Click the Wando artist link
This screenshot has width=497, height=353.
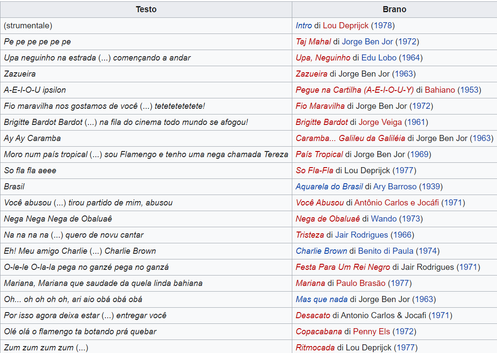click(x=384, y=219)
